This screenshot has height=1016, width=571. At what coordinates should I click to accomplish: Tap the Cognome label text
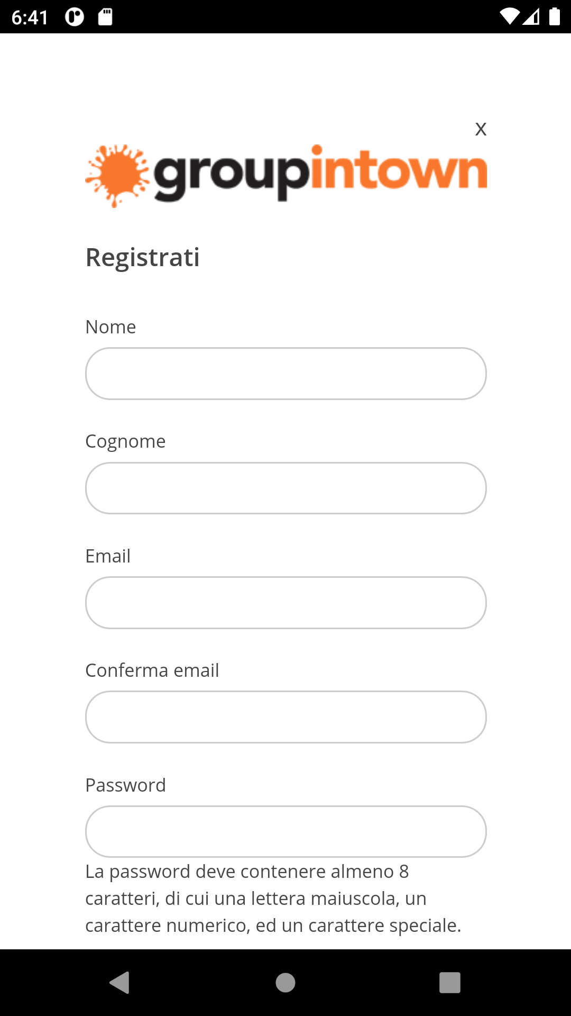(x=126, y=441)
